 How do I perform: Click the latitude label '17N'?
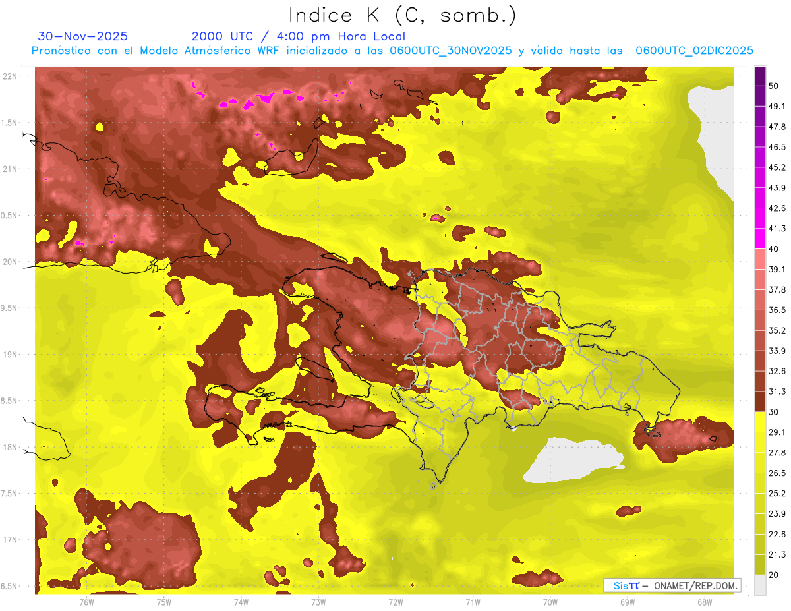pos(10,540)
